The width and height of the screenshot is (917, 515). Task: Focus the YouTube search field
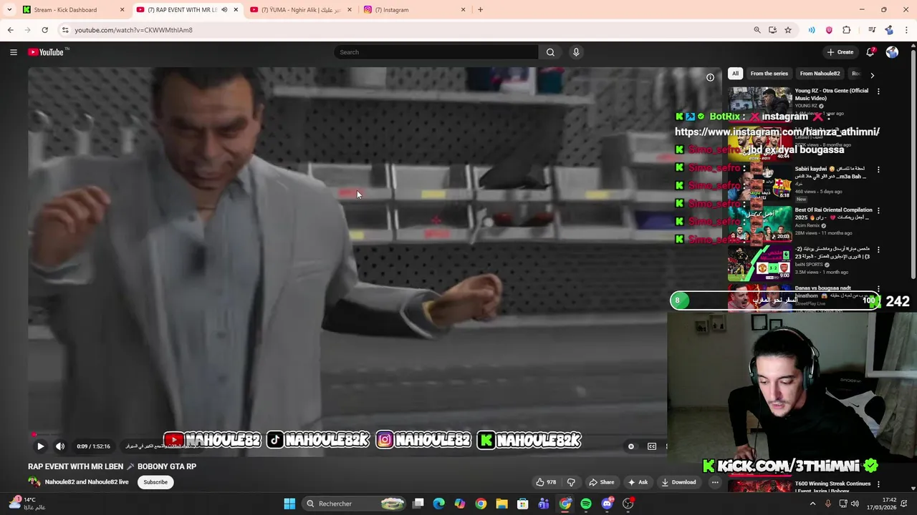point(436,52)
